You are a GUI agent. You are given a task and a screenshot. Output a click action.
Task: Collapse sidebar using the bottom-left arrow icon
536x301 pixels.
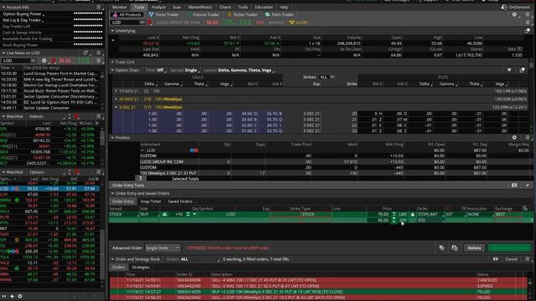(4, 296)
